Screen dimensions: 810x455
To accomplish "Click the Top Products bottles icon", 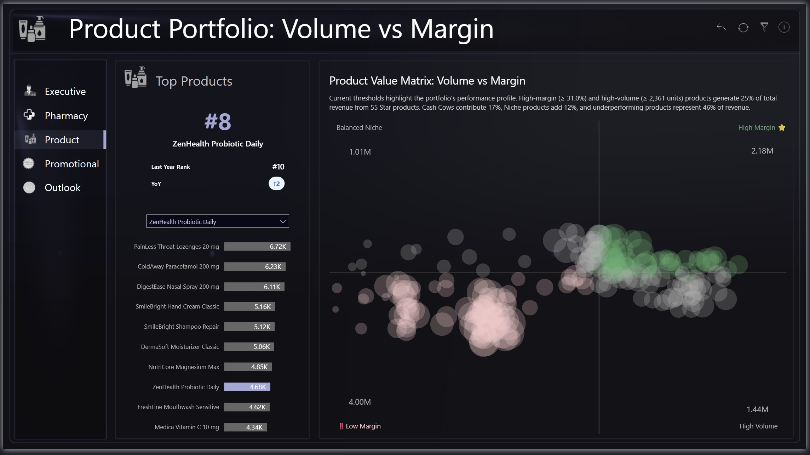I will coord(136,77).
